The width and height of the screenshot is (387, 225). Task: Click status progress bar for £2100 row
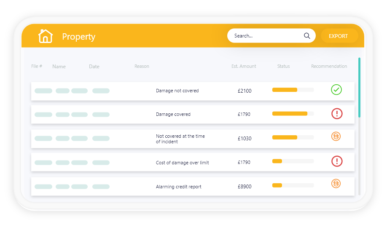pos(293,90)
